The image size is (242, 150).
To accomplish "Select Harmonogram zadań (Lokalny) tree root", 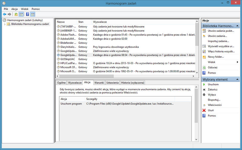I will click(25, 20).
